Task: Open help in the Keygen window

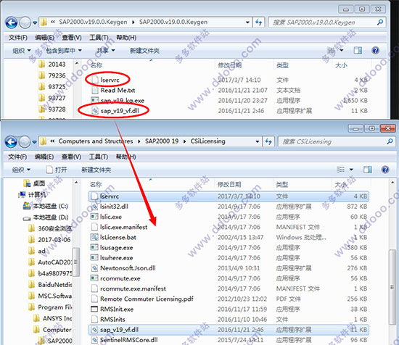Action: click(x=375, y=50)
